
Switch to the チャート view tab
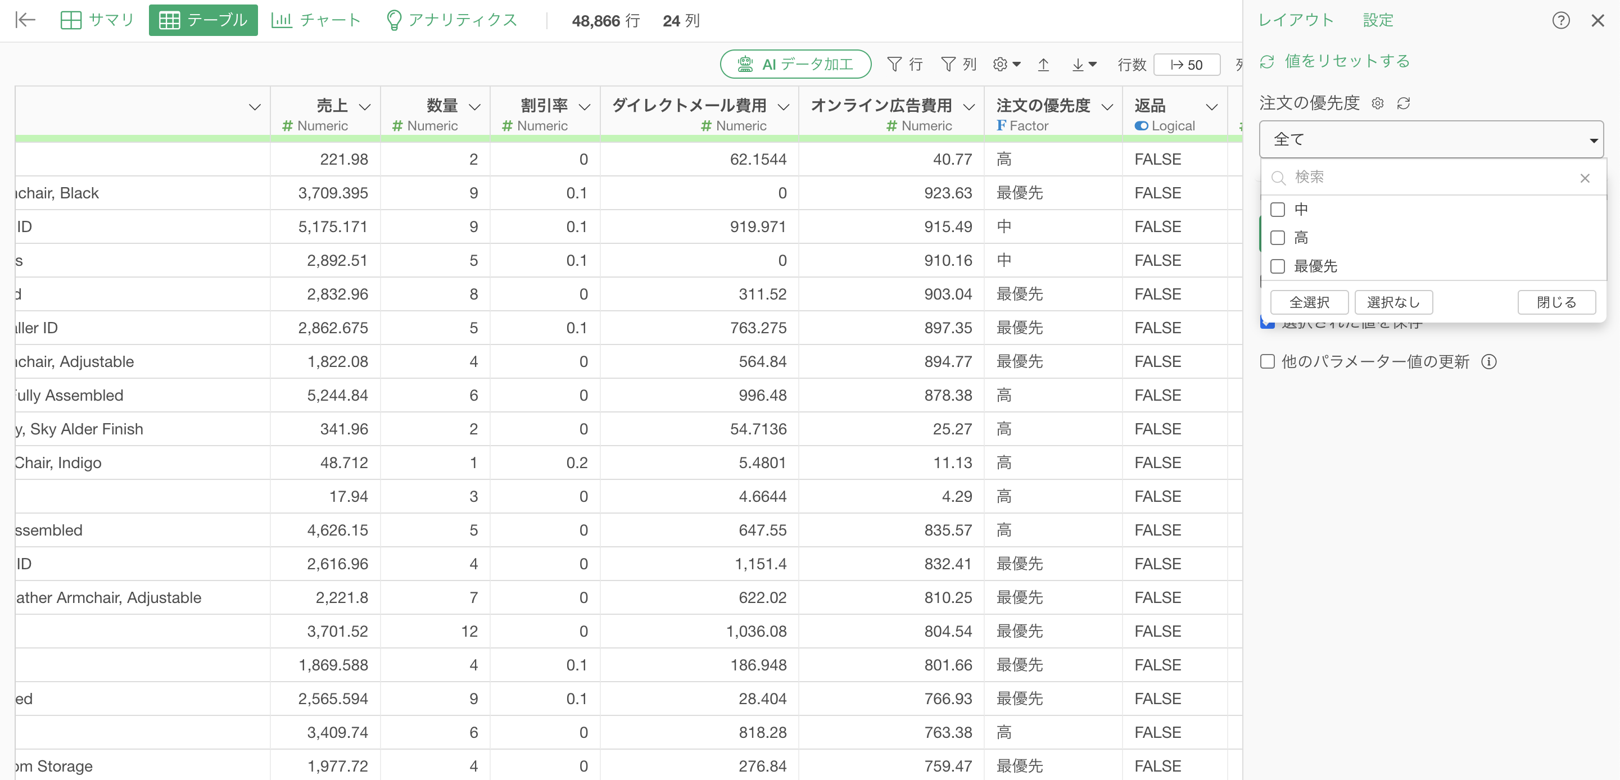coord(316,20)
